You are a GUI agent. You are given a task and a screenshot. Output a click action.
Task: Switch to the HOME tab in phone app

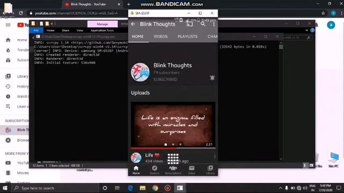[x=138, y=36]
